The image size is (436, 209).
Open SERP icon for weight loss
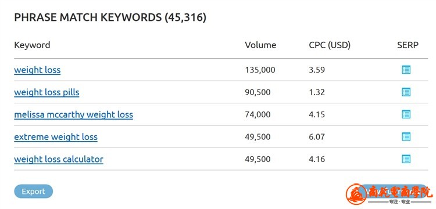[406, 70]
